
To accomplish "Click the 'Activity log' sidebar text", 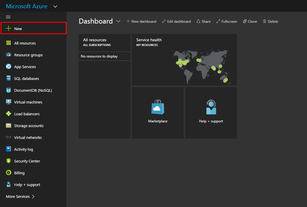I will click(x=23, y=149).
